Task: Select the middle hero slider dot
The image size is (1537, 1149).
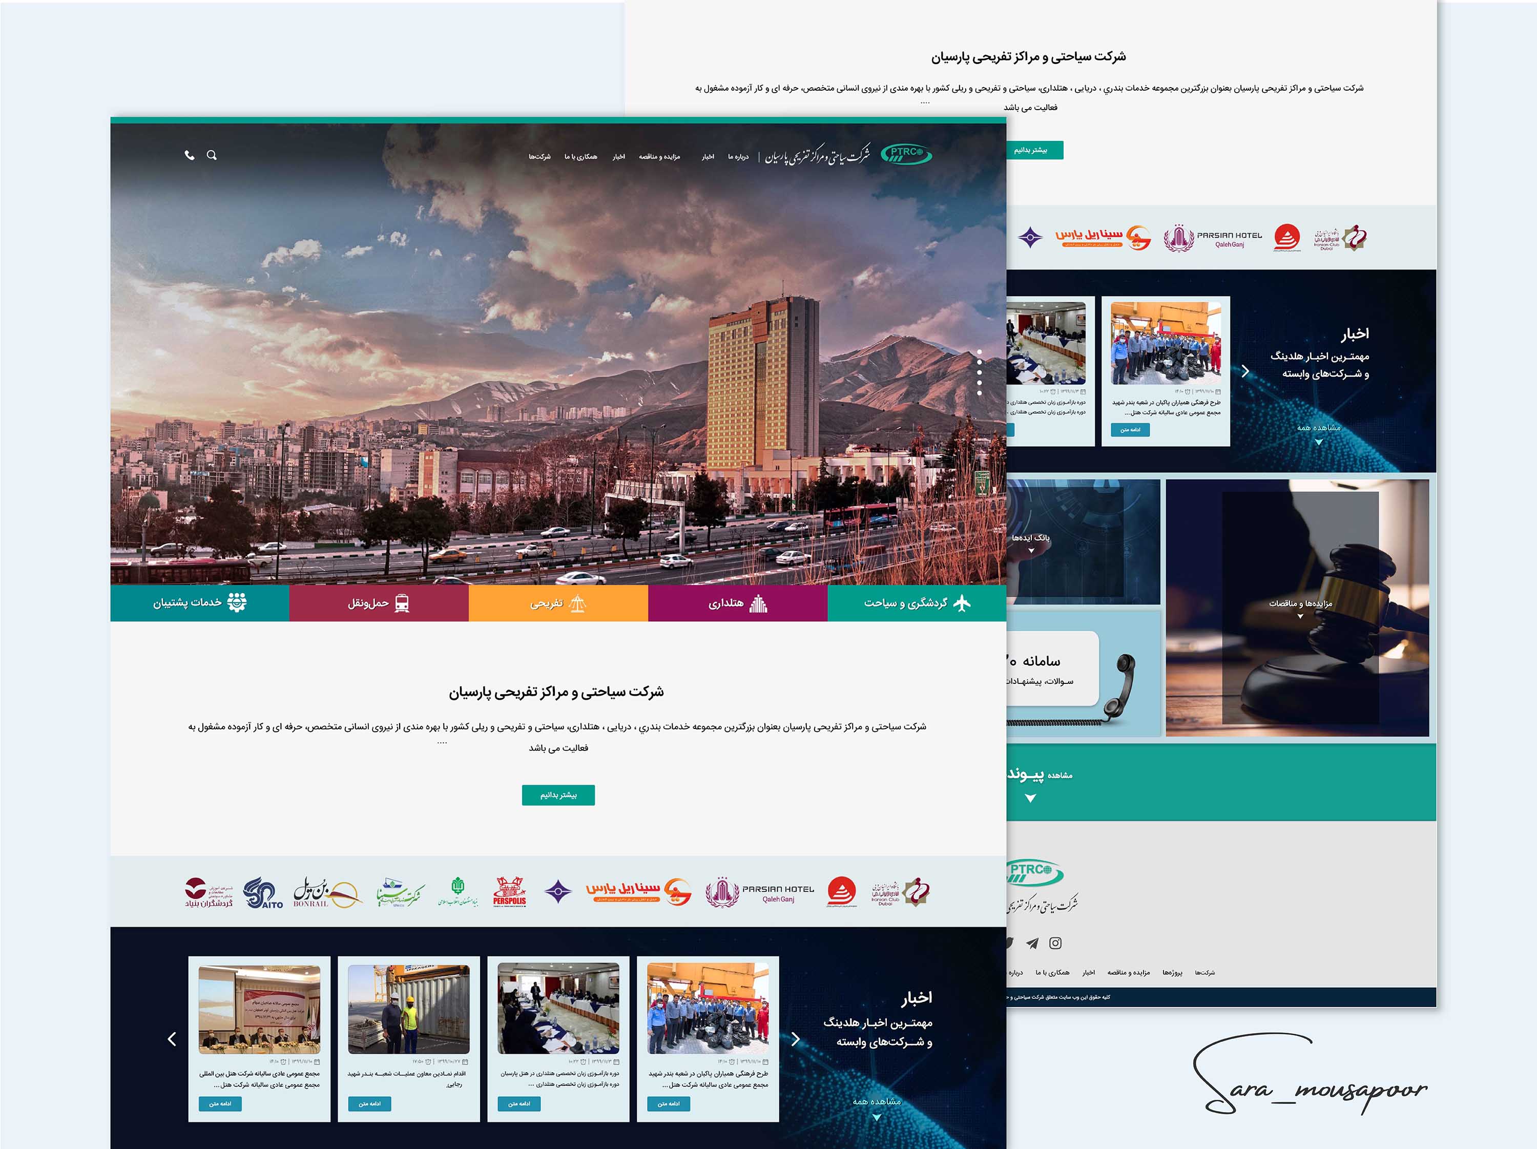Action: (x=980, y=372)
